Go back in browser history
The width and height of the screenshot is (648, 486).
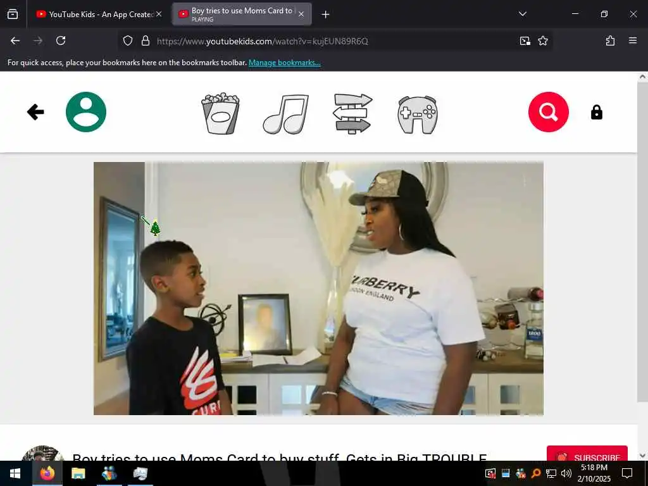click(x=15, y=40)
